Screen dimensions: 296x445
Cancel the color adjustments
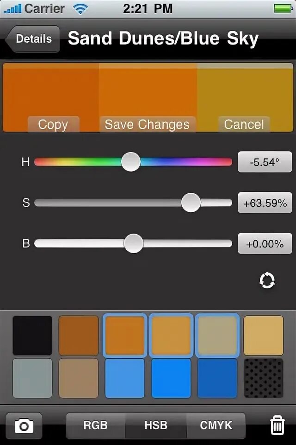(244, 124)
